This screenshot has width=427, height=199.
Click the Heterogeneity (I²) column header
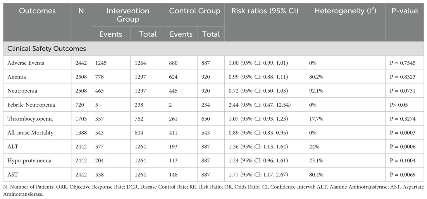[345, 11]
